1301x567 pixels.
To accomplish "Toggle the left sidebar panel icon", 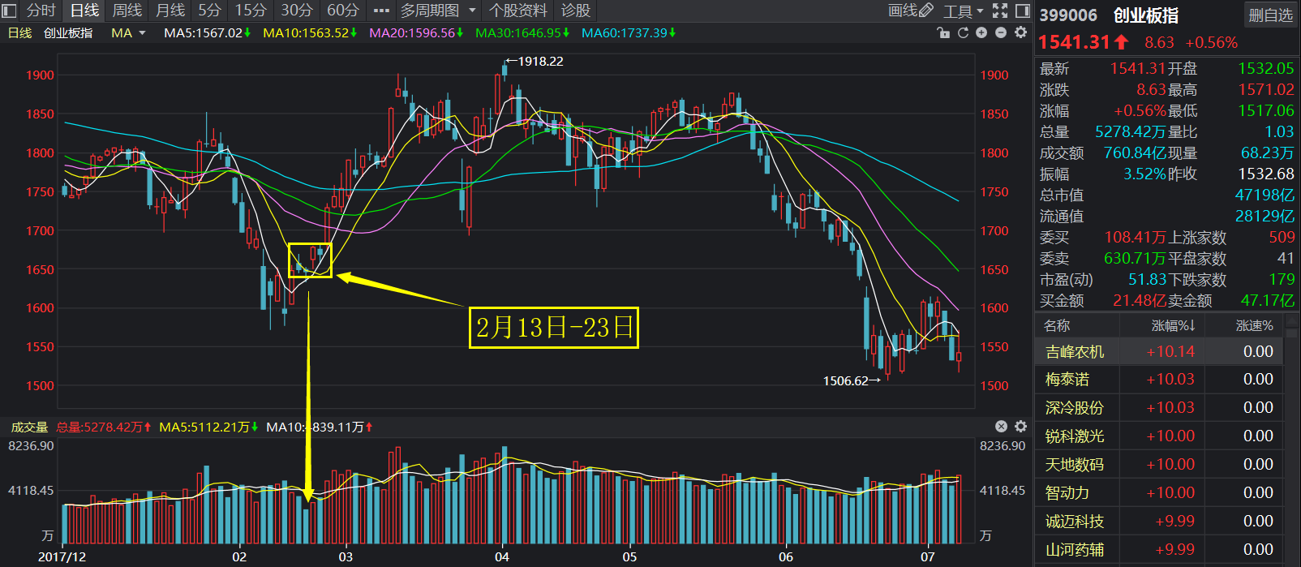I will click(10, 11).
